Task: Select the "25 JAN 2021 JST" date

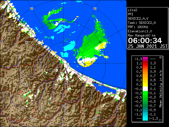Action: click(x=148, y=46)
